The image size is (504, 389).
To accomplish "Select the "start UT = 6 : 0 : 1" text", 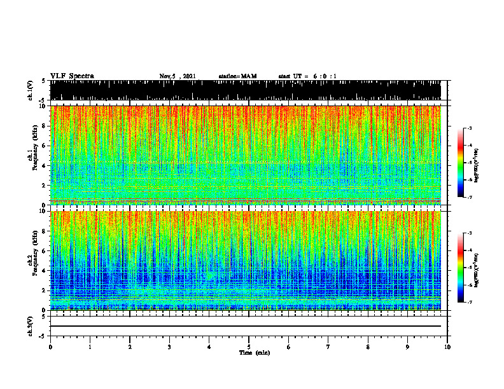I will pos(307,76).
